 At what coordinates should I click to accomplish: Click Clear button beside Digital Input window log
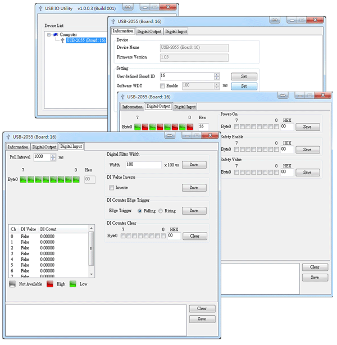coord(202,308)
